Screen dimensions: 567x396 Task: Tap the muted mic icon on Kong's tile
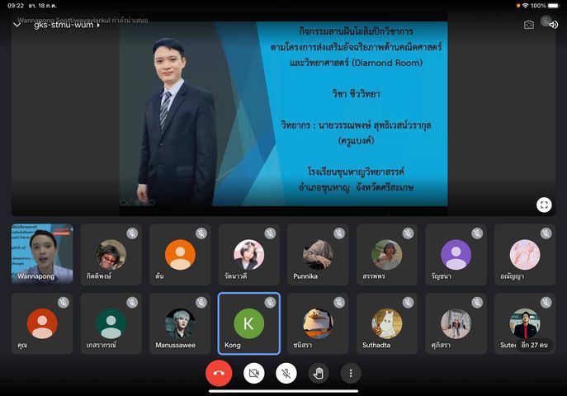point(270,303)
